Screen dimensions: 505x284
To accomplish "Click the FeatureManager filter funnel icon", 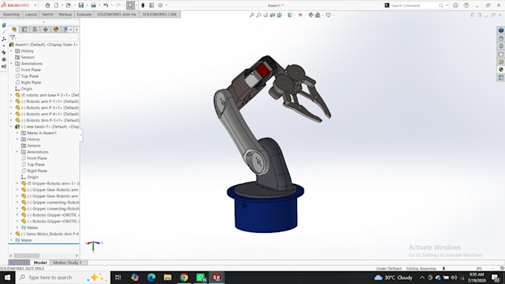I will pyautogui.click(x=13, y=37).
